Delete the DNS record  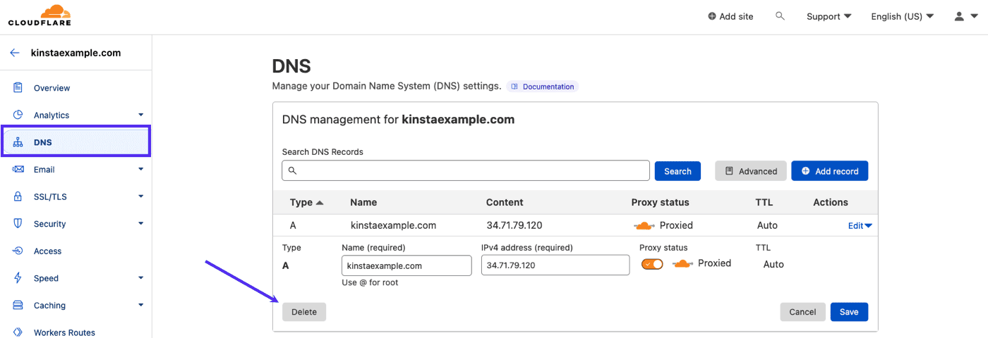304,312
